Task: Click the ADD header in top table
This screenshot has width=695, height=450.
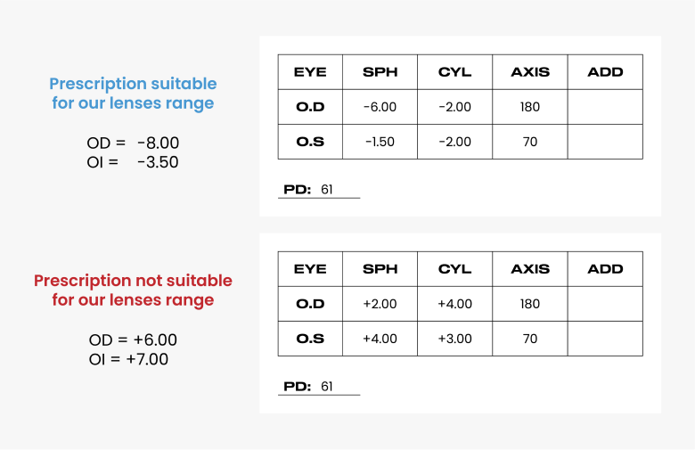Action: [x=605, y=72]
